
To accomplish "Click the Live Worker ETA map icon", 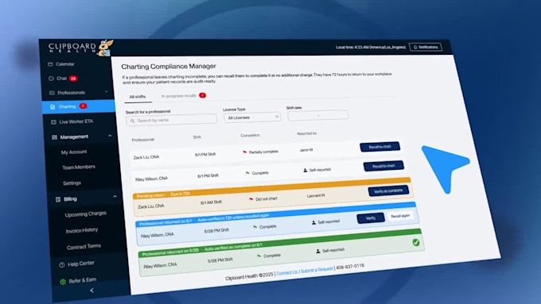I will click(53, 122).
